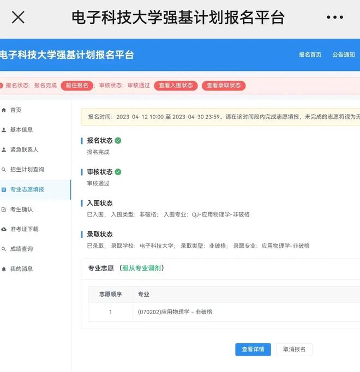The image size is (360, 372).
Task: Open the three-dot more options menu
Action: (x=334, y=17)
